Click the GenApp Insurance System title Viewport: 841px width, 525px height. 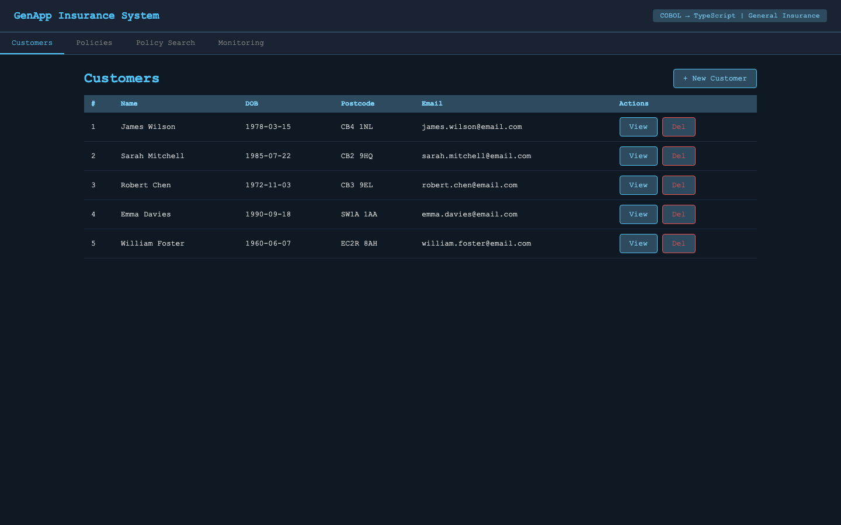point(86,16)
